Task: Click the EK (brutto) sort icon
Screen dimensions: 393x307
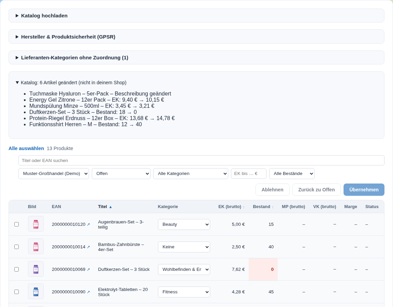Action: (244, 207)
